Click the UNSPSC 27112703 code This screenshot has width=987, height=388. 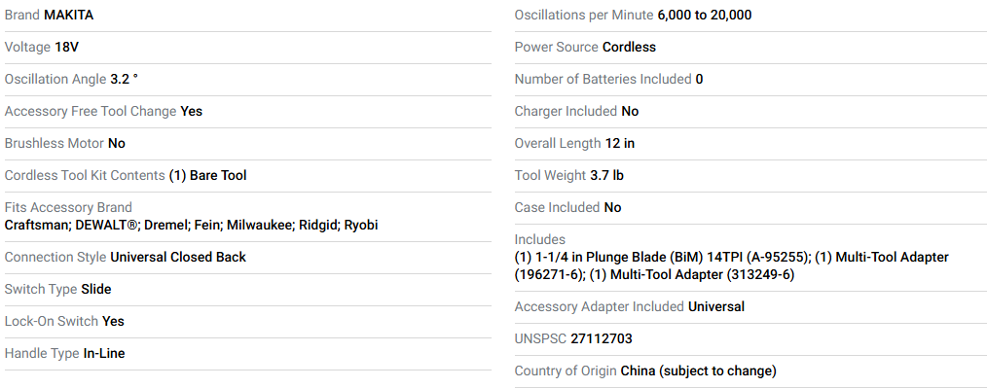602,339
